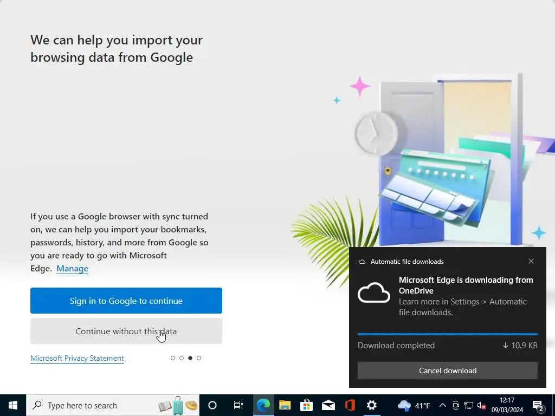Click the network tray icon
The image size is (555, 416).
click(469, 405)
